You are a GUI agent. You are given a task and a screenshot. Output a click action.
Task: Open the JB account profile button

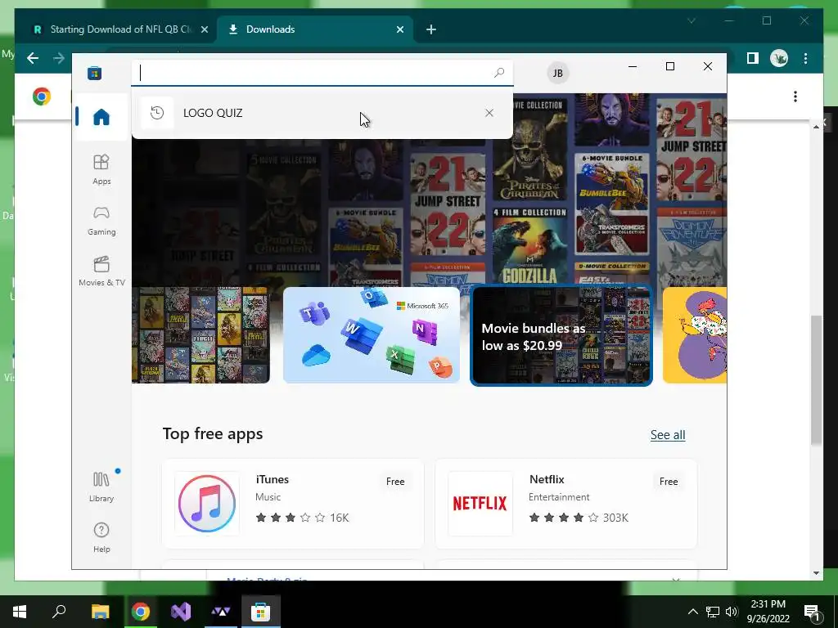(557, 73)
